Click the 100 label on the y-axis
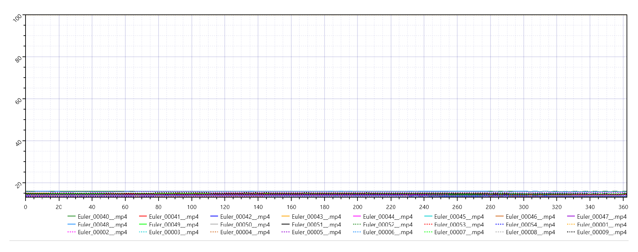Screen dimensions: 638x252 [x=17, y=18]
